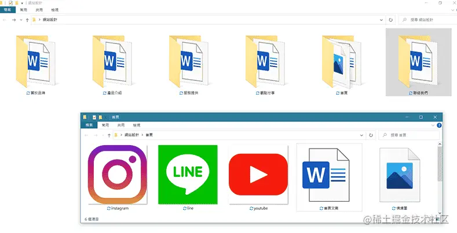Click 首頁 breadcrumb in the address bar
The width and height of the screenshot is (457, 233).
tap(149, 135)
